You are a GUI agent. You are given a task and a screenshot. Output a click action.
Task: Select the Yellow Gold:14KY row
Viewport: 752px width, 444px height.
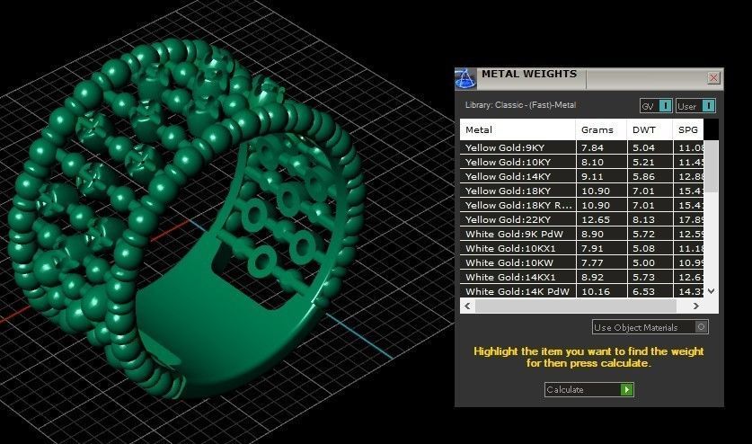(582, 176)
